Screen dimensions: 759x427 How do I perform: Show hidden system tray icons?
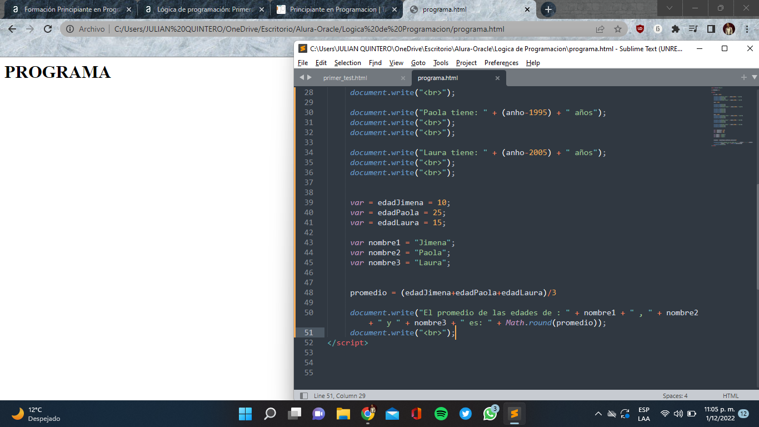tap(598, 414)
